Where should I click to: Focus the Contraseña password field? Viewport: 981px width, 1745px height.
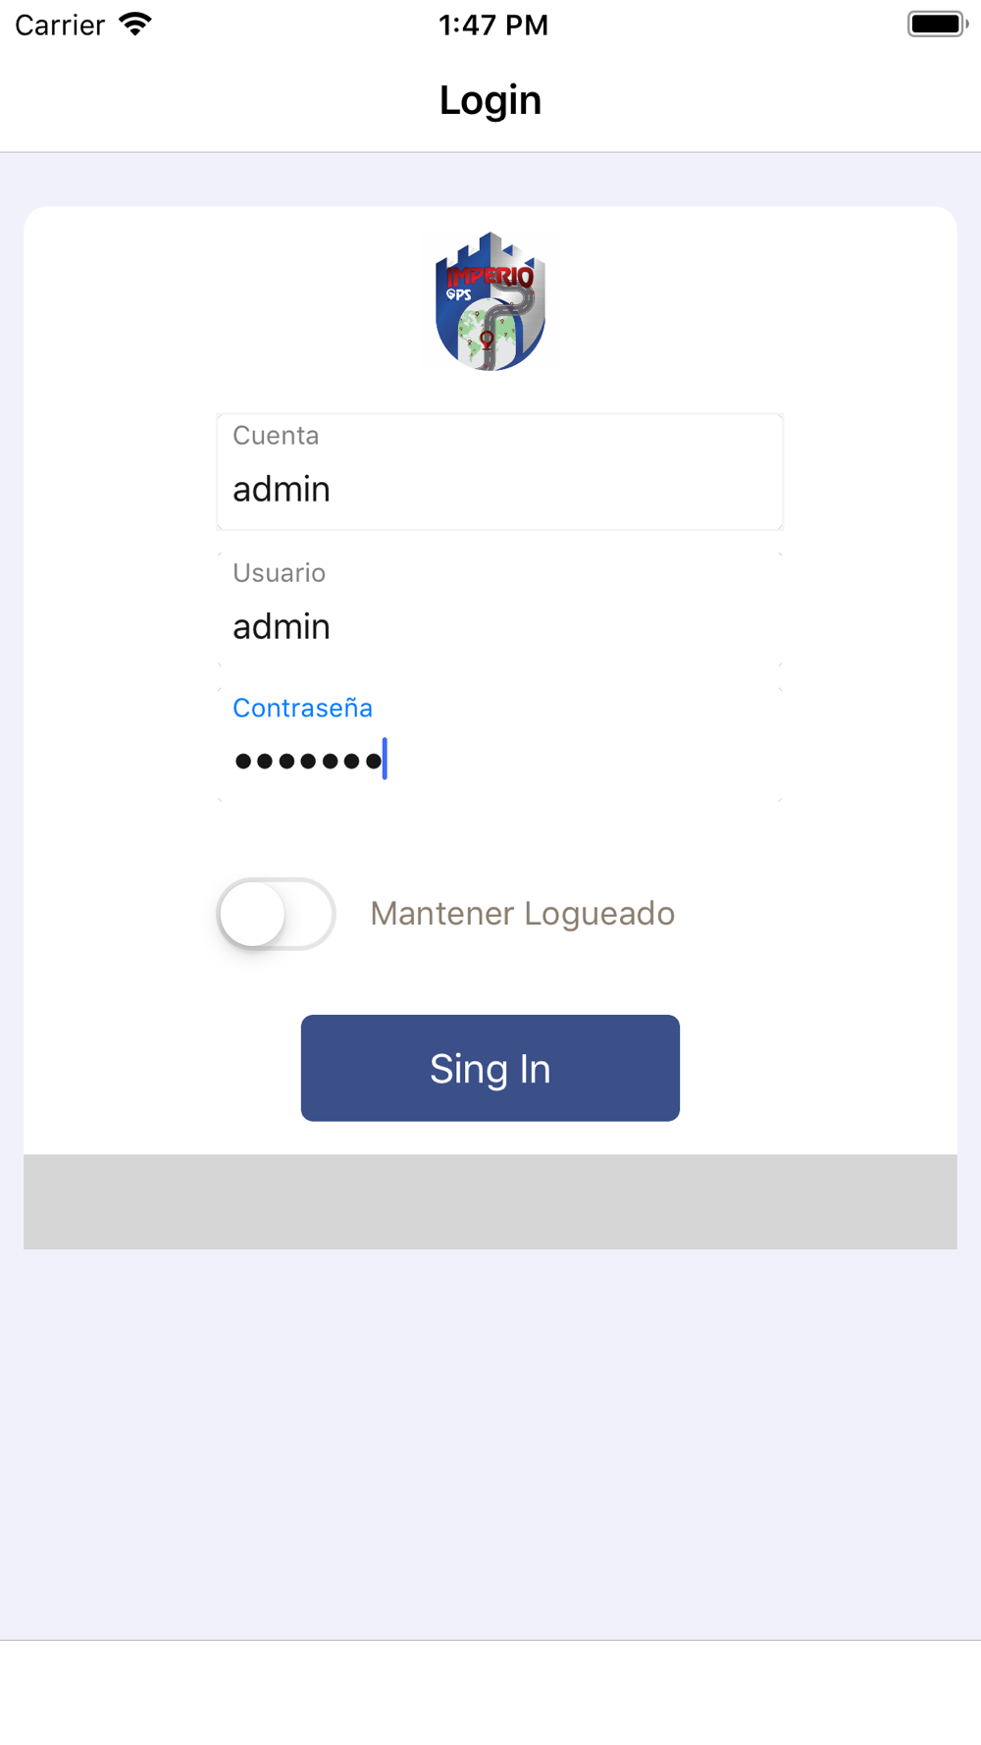point(500,745)
